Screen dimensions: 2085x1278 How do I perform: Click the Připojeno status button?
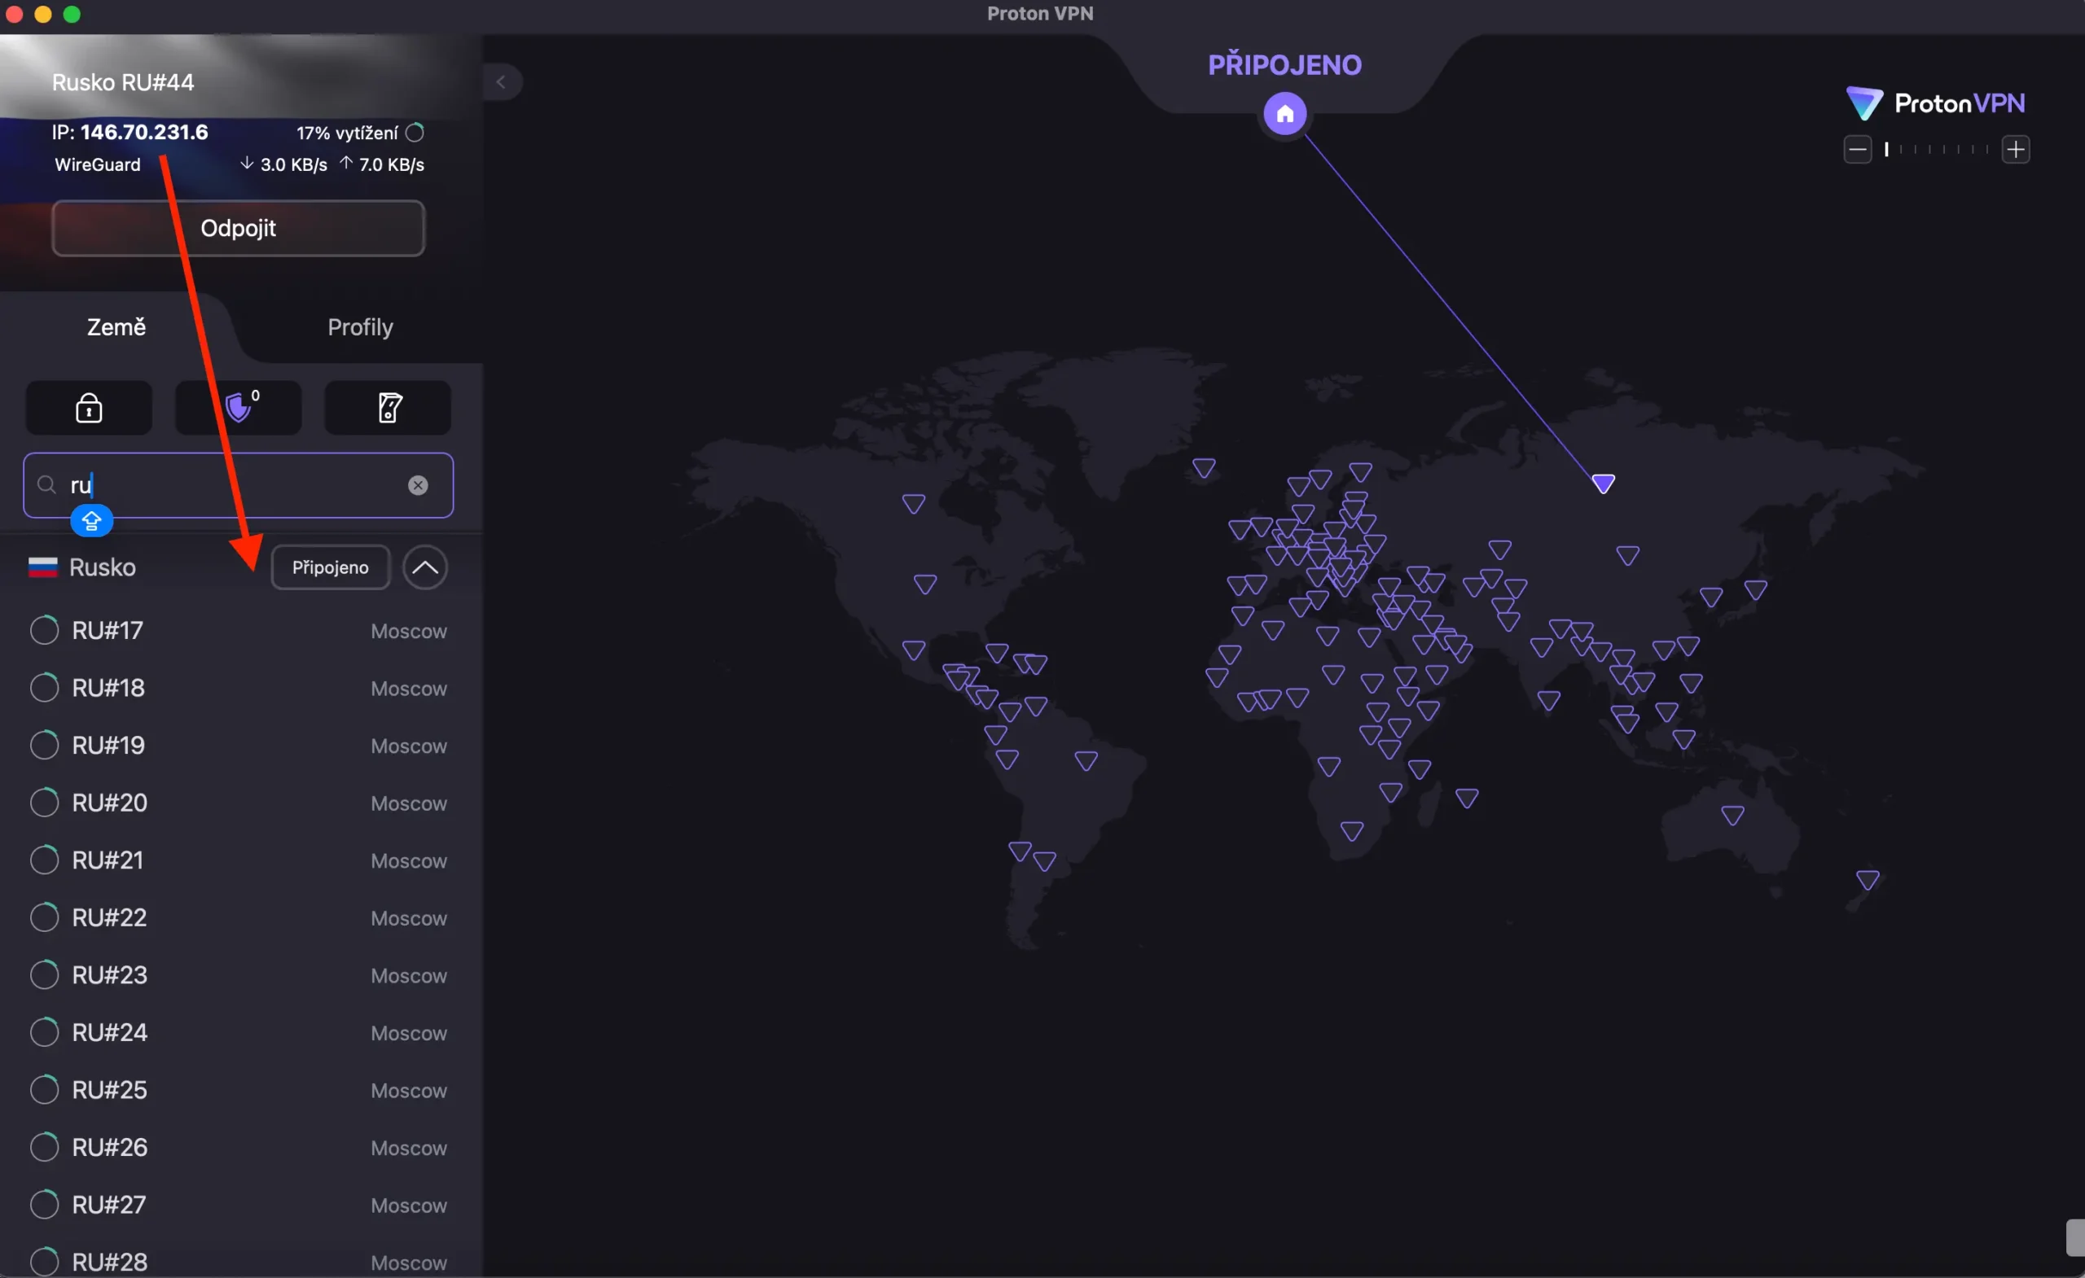pos(330,567)
